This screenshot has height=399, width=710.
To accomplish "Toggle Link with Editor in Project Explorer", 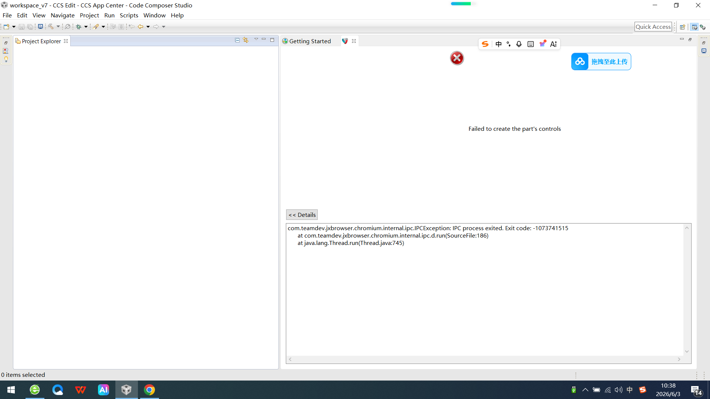I will pos(246,40).
